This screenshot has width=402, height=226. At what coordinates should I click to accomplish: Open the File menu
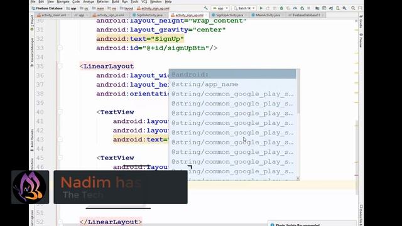coord(33,1)
